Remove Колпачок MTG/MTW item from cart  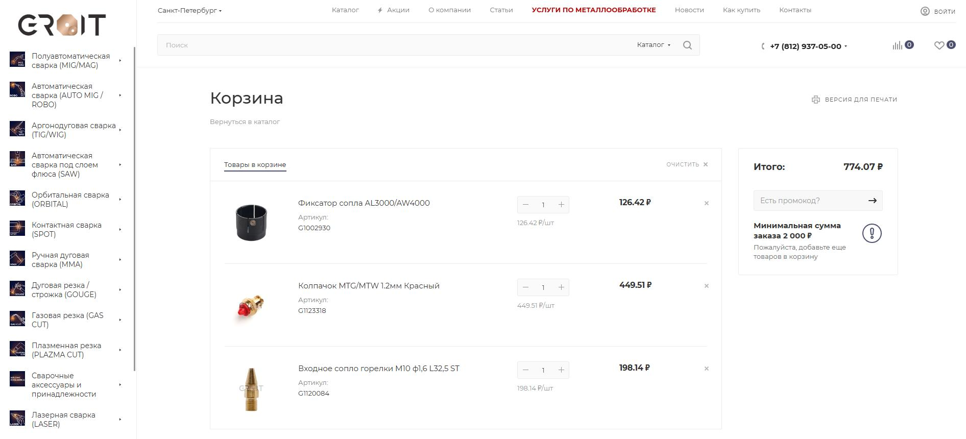click(x=707, y=286)
